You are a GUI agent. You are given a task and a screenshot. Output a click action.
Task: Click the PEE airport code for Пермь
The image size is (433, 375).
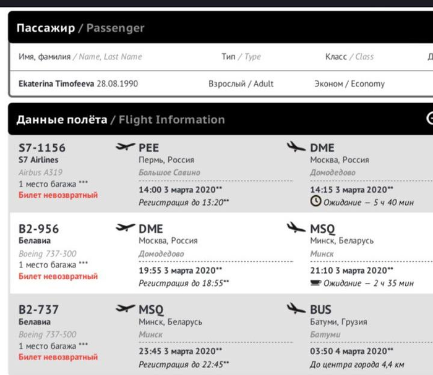pyautogui.click(x=149, y=148)
